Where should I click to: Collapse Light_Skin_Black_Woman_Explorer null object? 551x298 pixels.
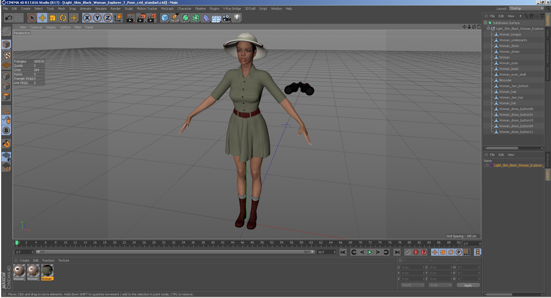tap(489, 28)
